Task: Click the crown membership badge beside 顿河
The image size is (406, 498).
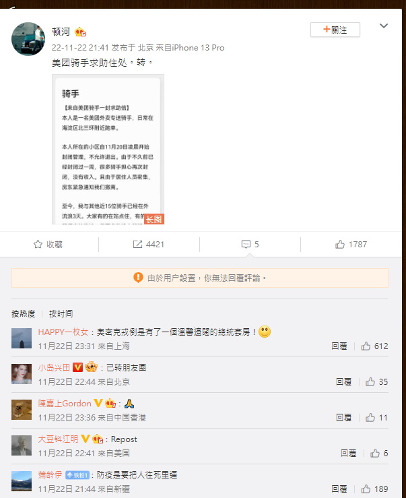Action: (x=80, y=32)
